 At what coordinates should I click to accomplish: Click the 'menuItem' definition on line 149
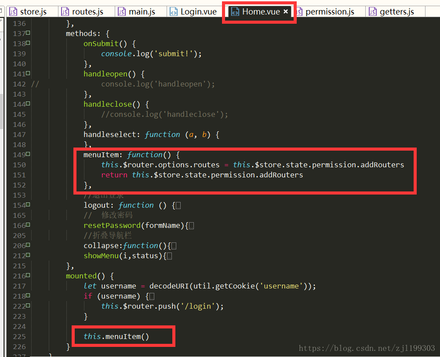click(101, 155)
